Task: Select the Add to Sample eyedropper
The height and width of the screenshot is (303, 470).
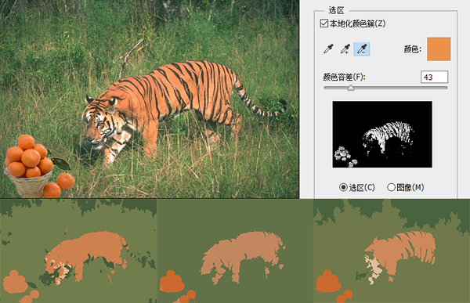Action: coord(345,49)
